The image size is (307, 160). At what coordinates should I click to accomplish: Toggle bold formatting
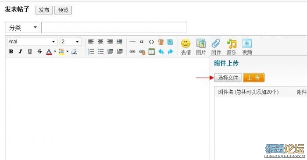coord(11,51)
